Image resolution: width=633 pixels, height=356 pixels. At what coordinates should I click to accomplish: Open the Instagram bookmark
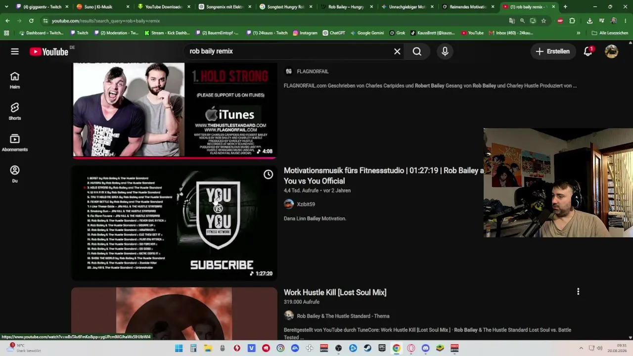[x=305, y=33]
